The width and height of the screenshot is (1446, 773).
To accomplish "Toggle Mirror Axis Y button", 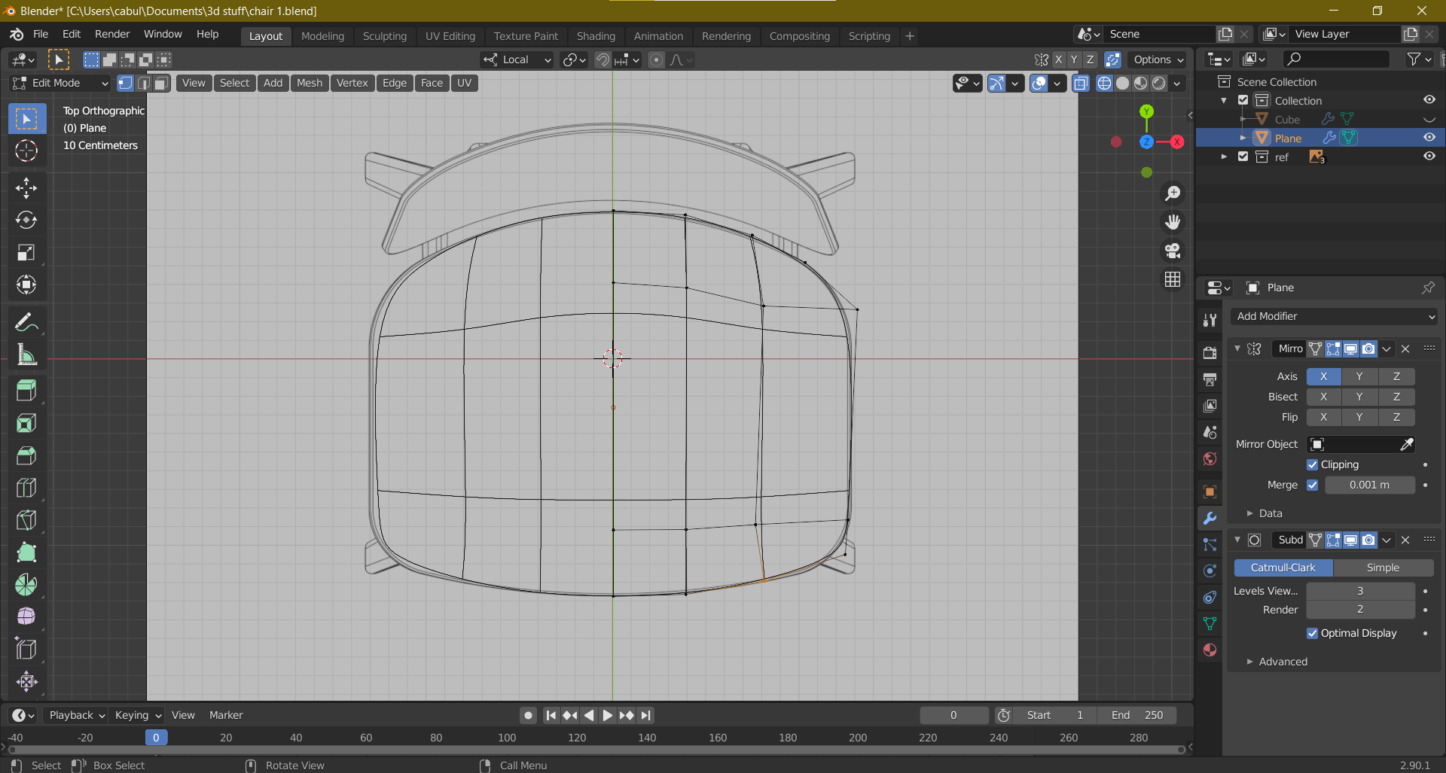I will [x=1359, y=376].
